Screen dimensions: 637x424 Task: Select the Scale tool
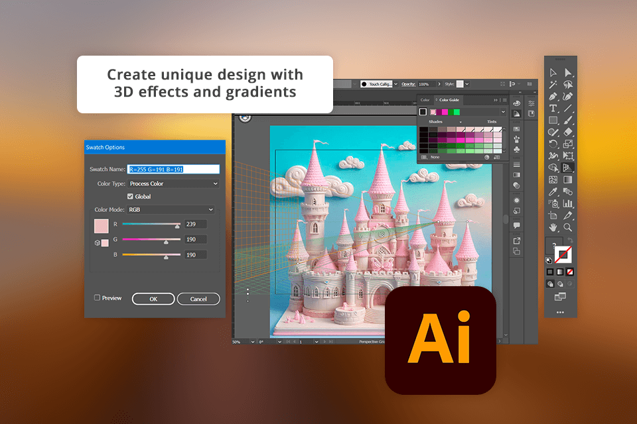pos(568,144)
